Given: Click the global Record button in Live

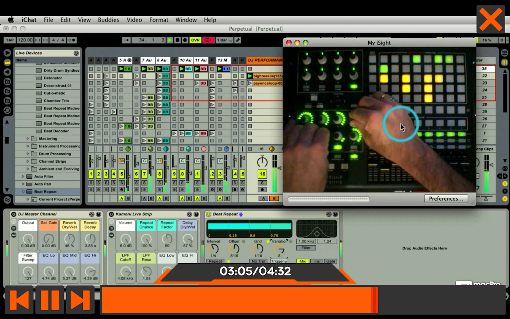Looking at the screenshot, I should coord(185,40).
